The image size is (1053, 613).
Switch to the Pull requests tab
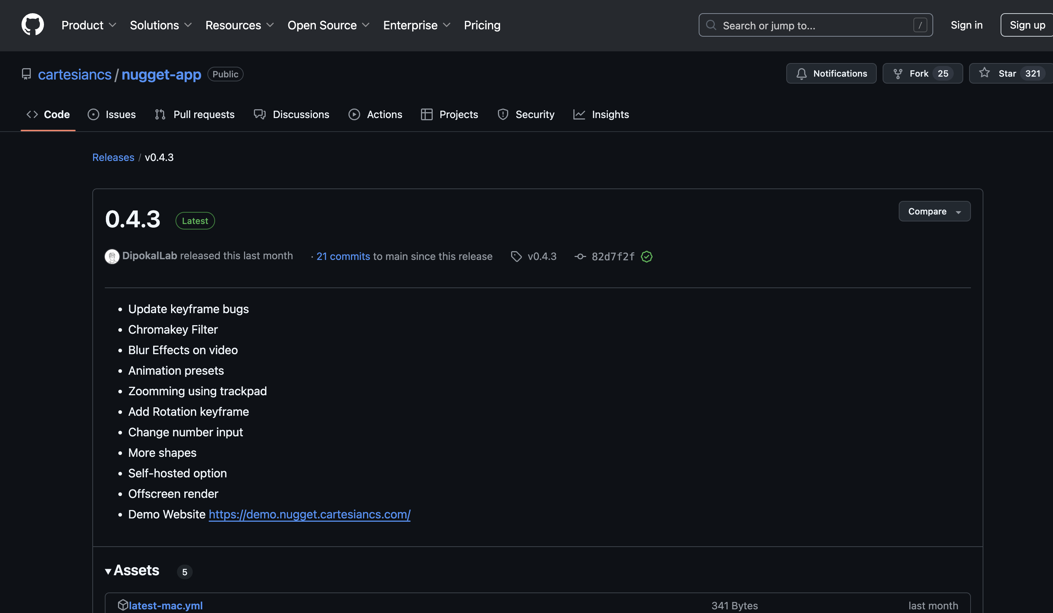[195, 114]
